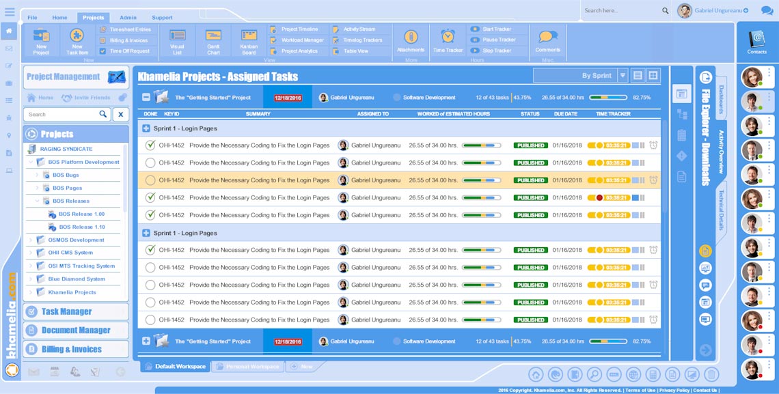Screen dimensions: 779x394
Task: Clear the Projects search with the X button
Action: point(121,115)
